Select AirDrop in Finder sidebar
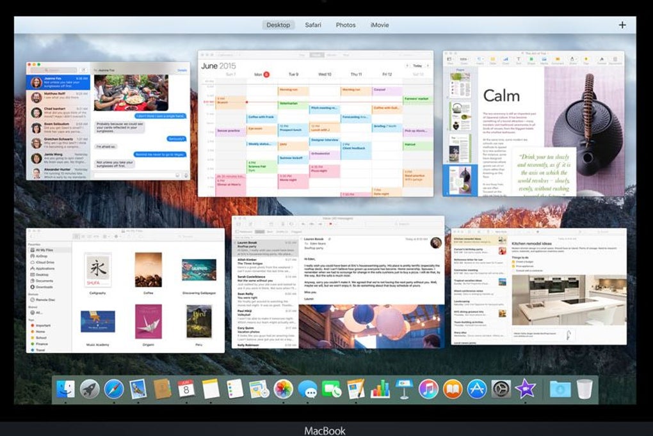The width and height of the screenshot is (653, 436). point(42,256)
